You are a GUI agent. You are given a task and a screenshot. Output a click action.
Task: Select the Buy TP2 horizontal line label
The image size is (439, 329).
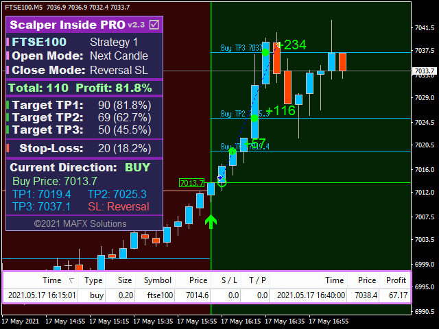[x=246, y=114]
